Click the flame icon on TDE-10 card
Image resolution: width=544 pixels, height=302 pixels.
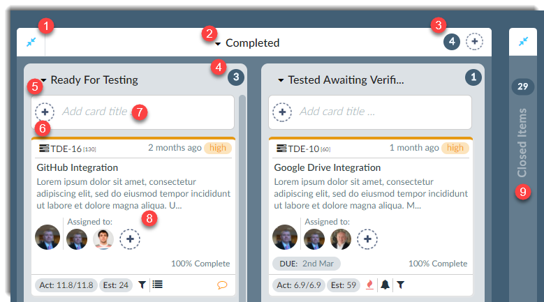(x=370, y=285)
